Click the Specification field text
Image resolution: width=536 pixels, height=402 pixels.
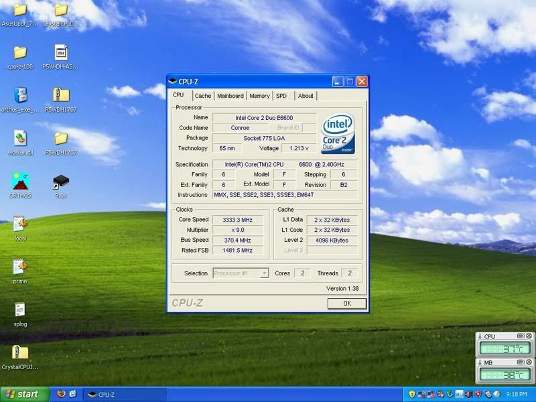coord(284,164)
